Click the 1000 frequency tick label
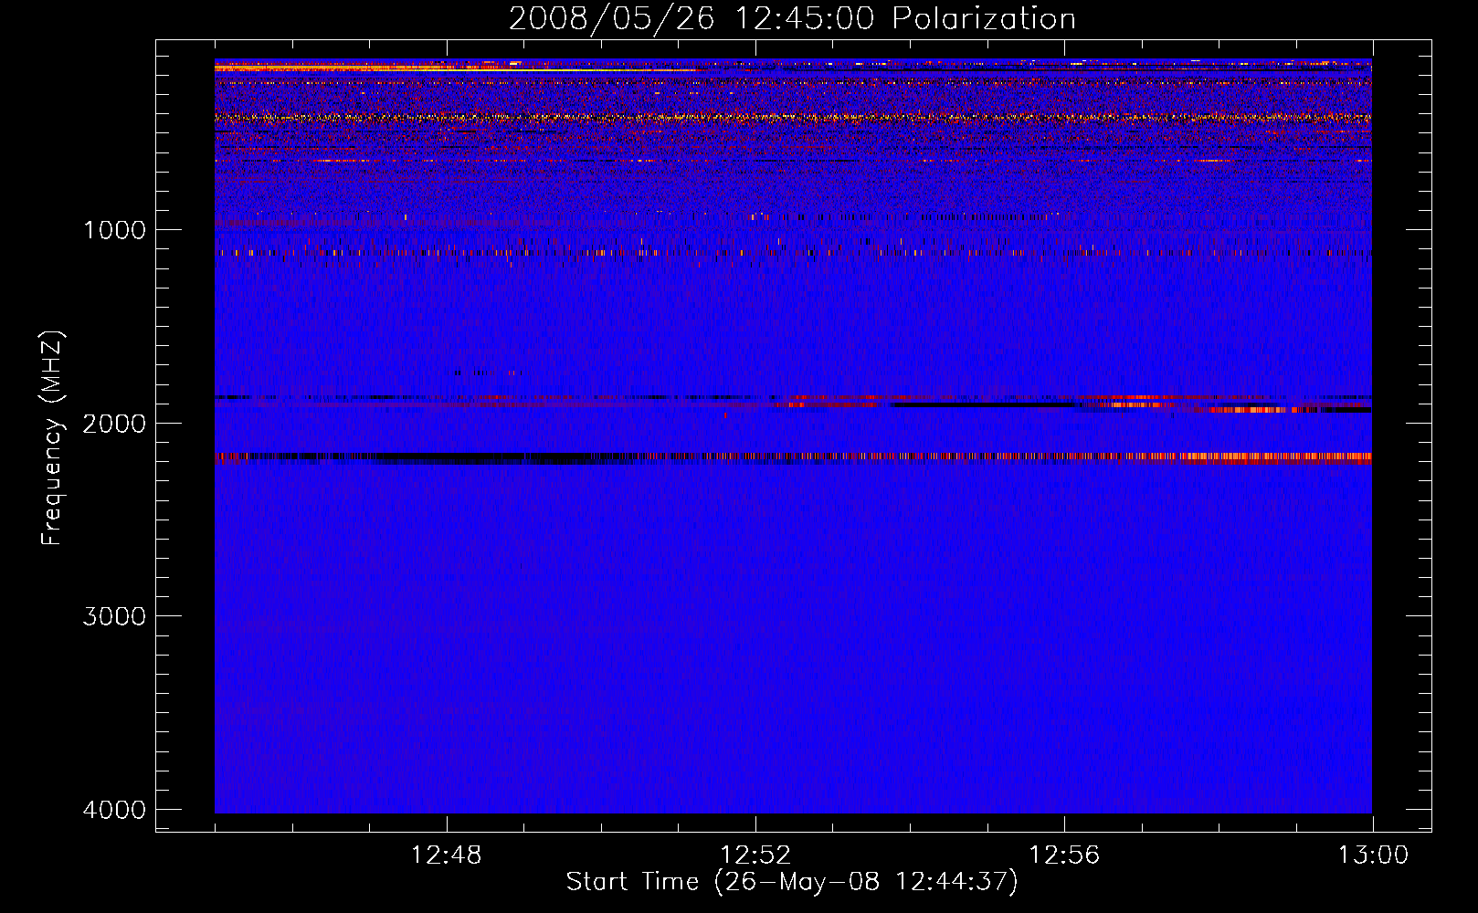Screen dimensions: 1478x913 pyautogui.click(x=114, y=229)
